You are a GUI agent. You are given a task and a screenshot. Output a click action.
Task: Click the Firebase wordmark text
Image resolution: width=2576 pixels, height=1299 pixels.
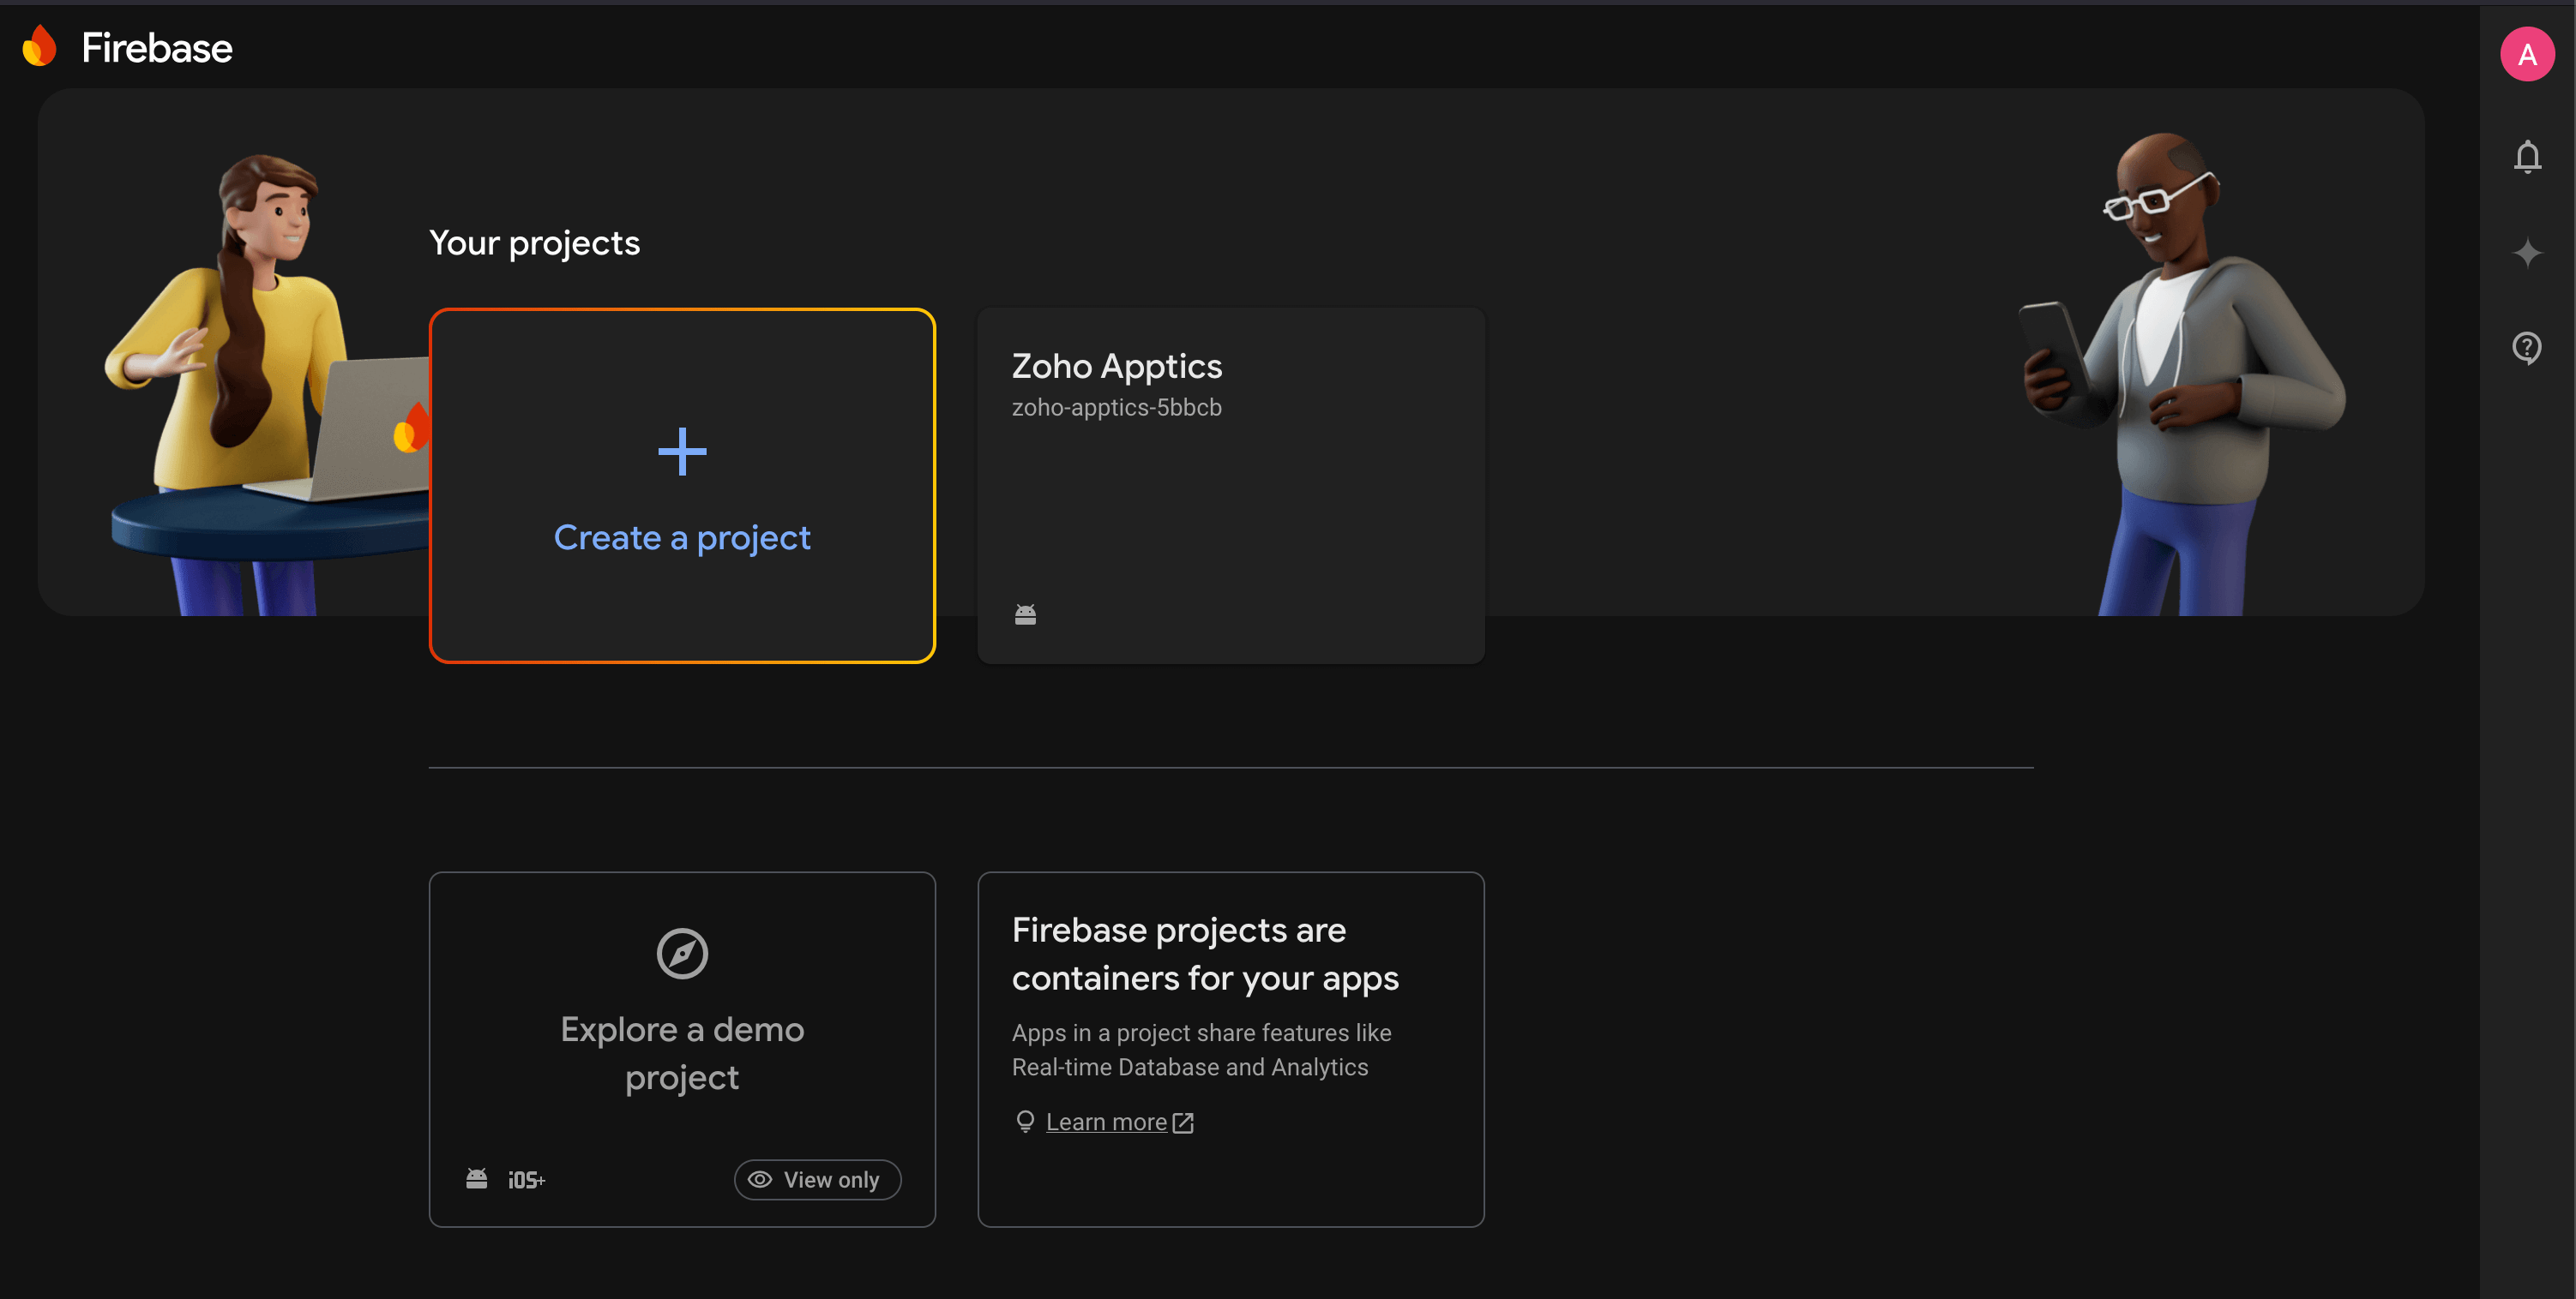click(x=157, y=48)
